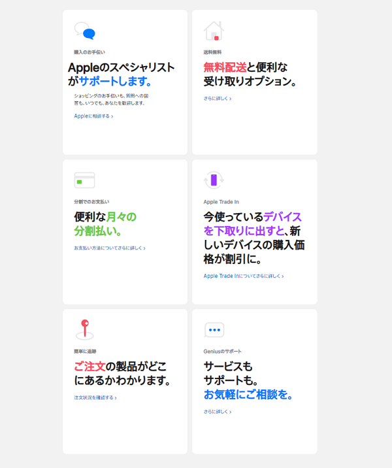Viewport: 392px width, 468px height.
Task: Open 'さらに詳しく' link under Genius support
Action: [217, 412]
